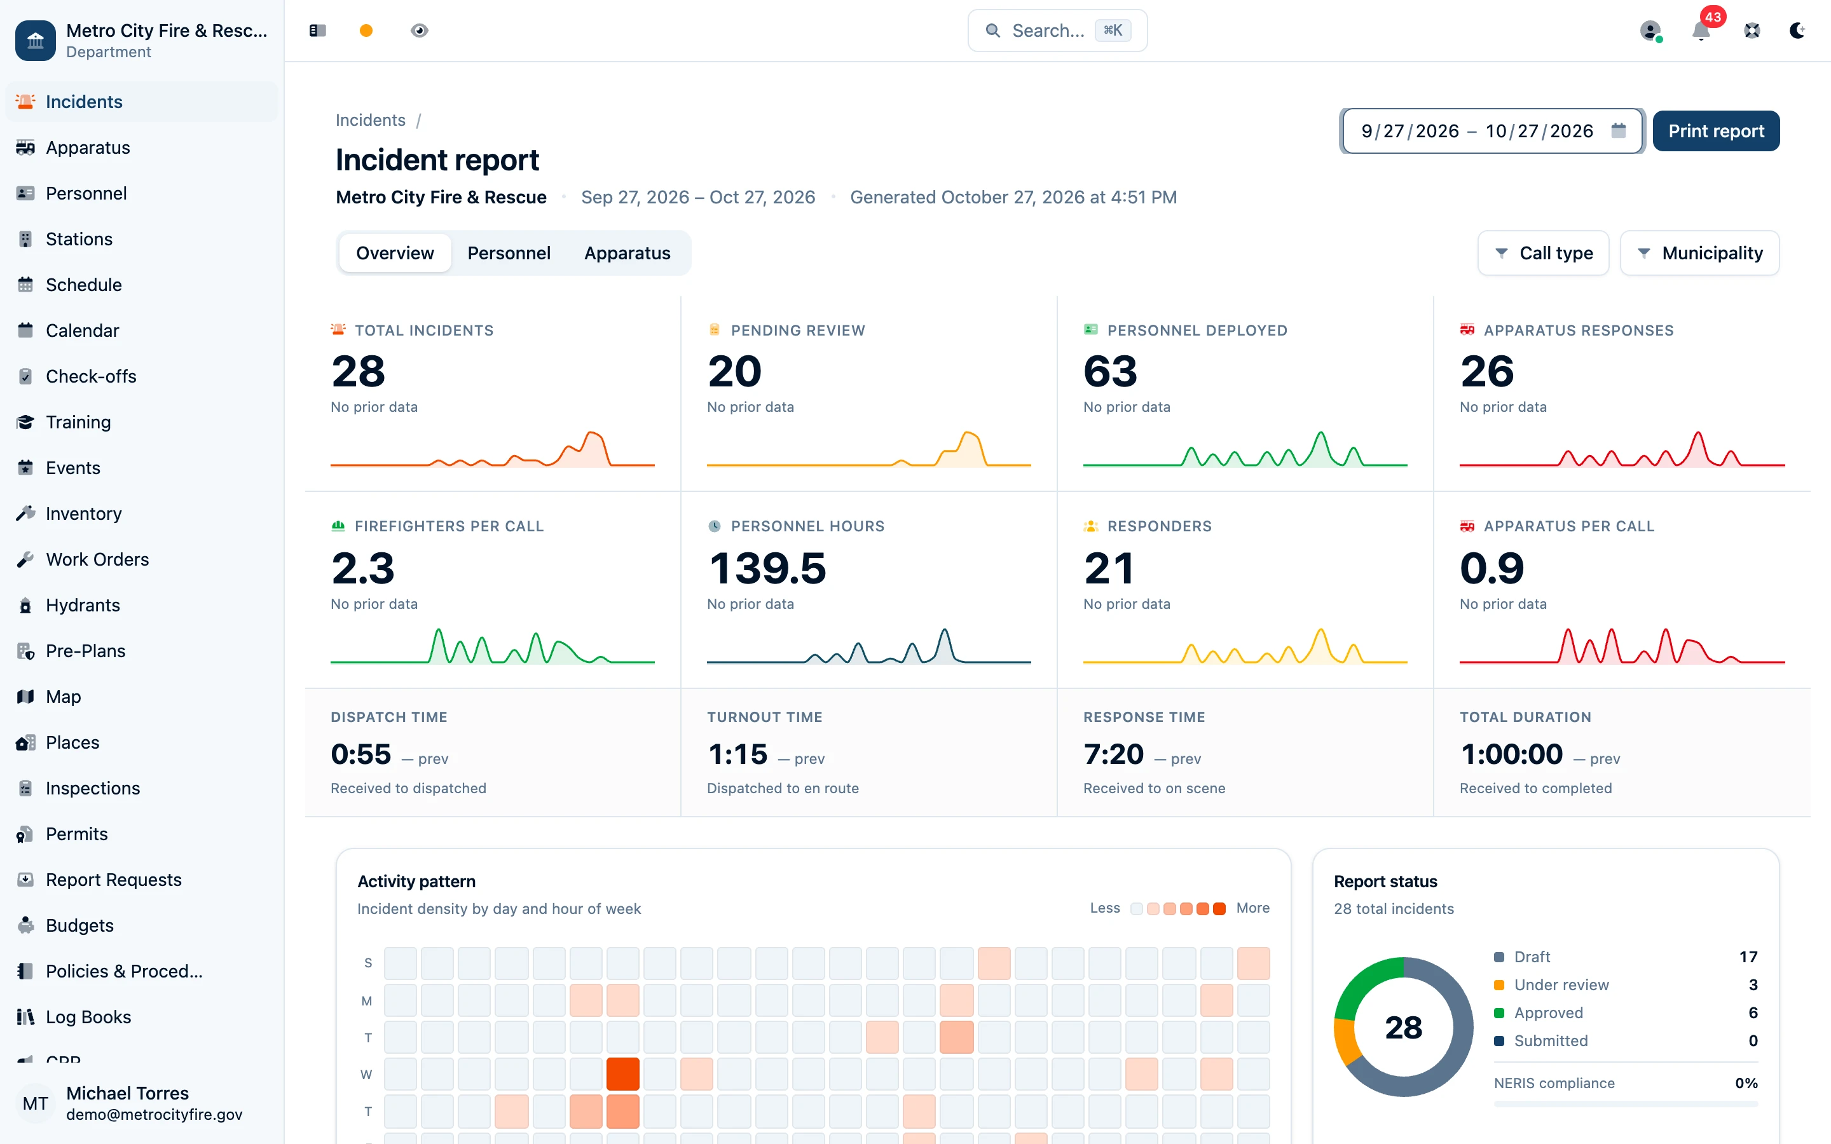
Task: Open Apparatus in the sidebar
Action: tap(142, 147)
